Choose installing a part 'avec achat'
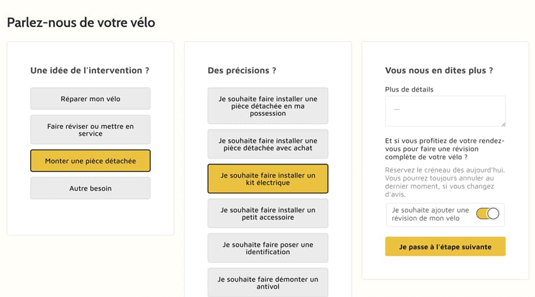This screenshot has width=535, height=297. pos(268,144)
